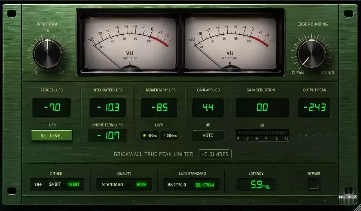361x211 pixels.
Task: Set dither to 24 BIT
Action: [55, 184]
